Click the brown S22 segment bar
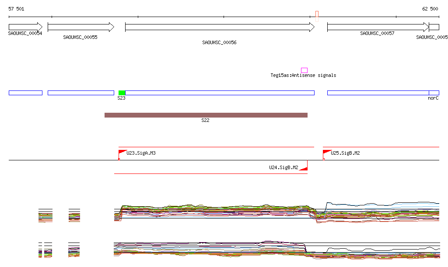Image resolution: width=448 pixels, height=267 pixels. 206,115
